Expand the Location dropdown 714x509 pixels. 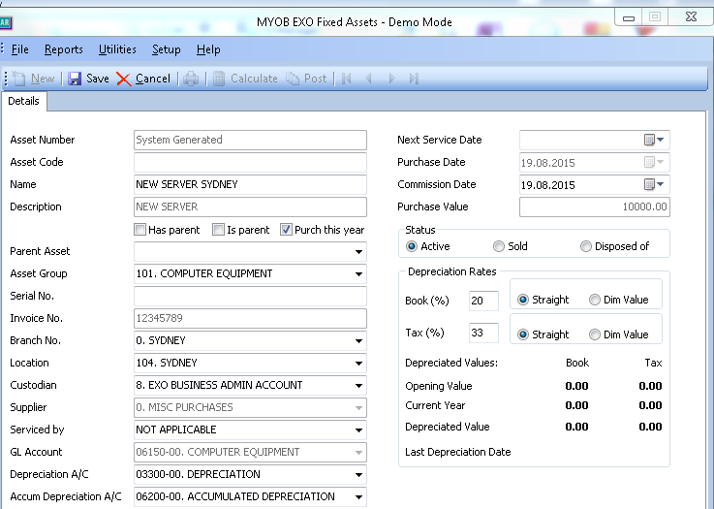point(358,364)
